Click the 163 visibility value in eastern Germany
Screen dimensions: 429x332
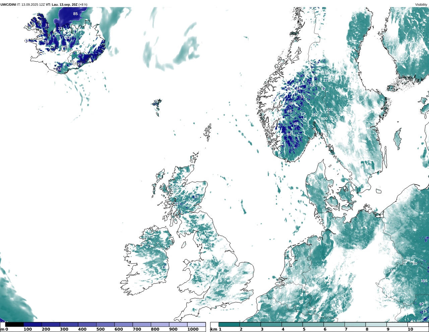(x=391, y=271)
